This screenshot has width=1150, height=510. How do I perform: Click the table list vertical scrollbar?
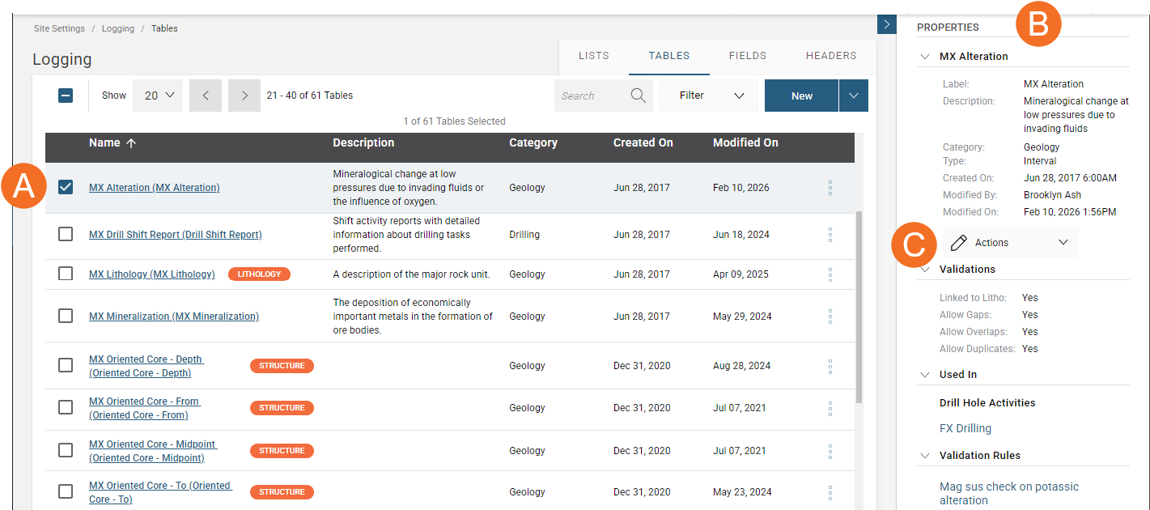859,308
